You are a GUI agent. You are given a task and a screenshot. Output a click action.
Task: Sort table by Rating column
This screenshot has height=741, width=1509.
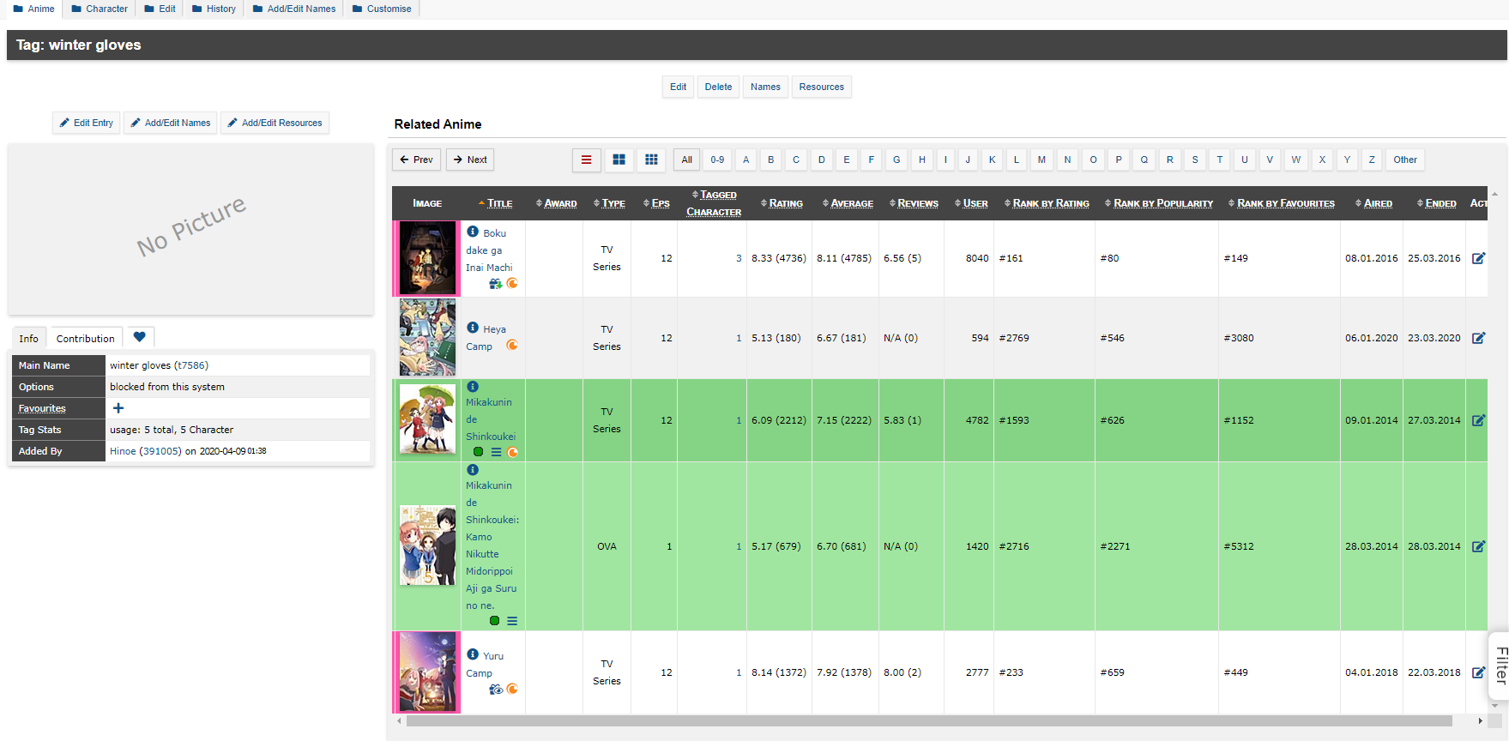(785, 203)
